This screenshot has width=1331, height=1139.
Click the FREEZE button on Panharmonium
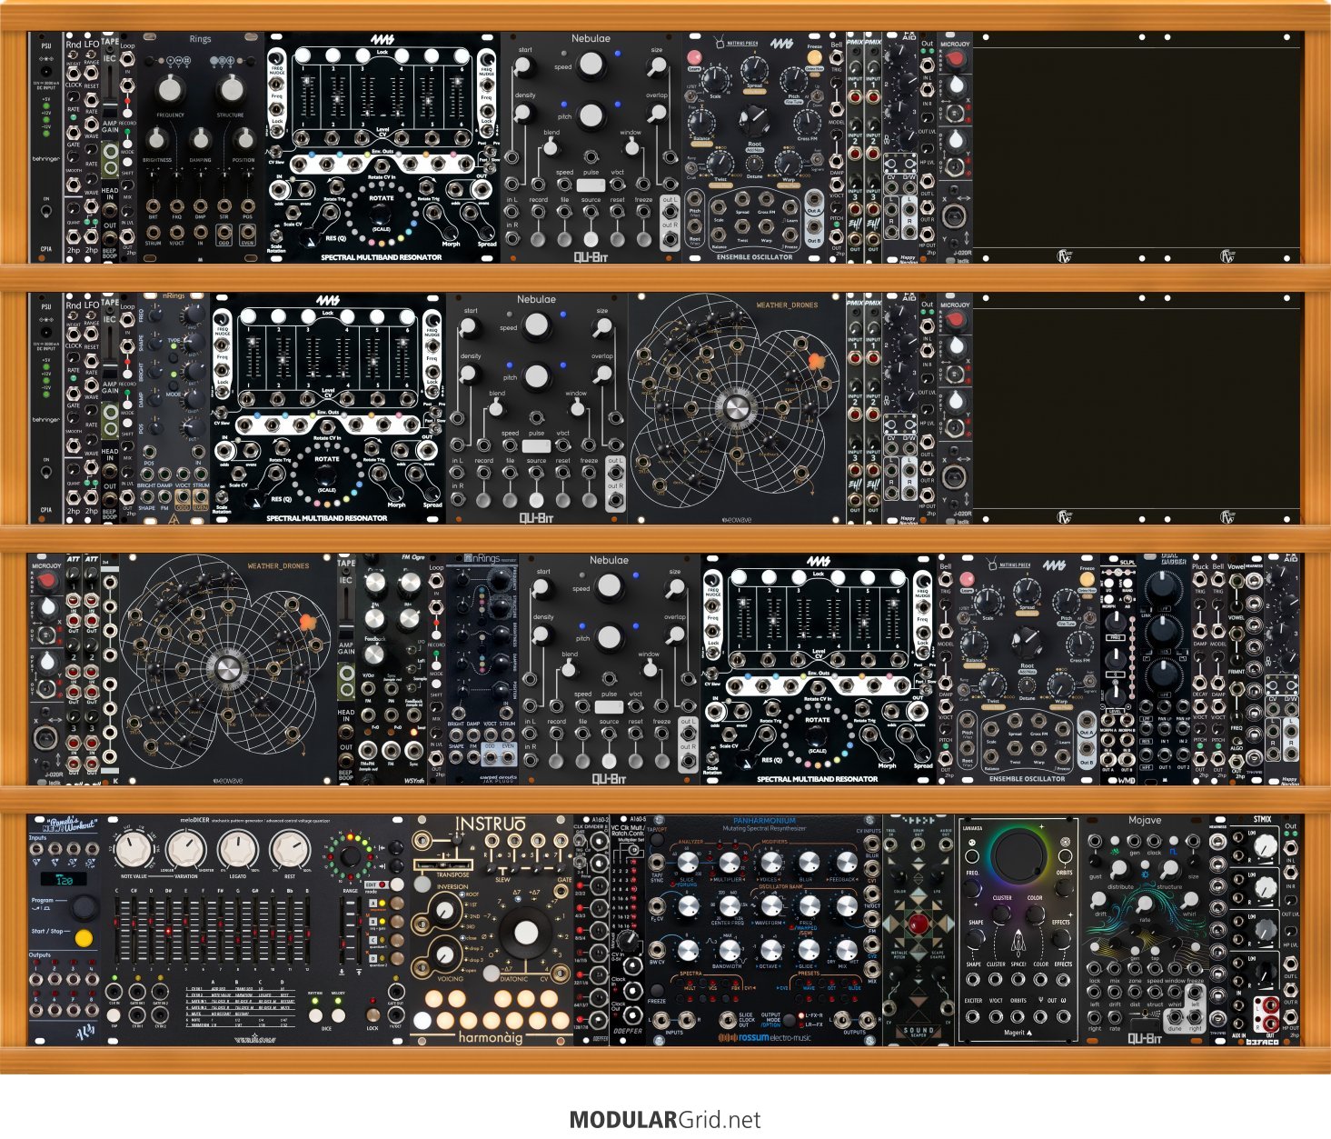(x=657, y=991)
